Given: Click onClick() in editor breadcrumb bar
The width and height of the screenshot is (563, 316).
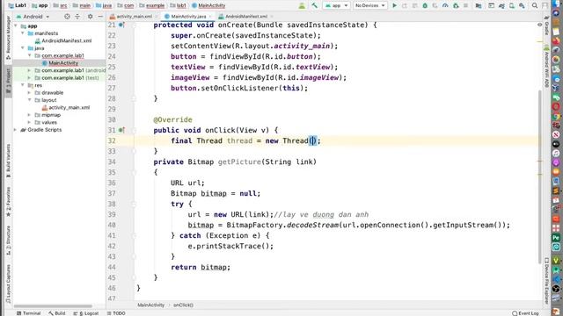Looking at the screenshot, I should coord(183,305).
